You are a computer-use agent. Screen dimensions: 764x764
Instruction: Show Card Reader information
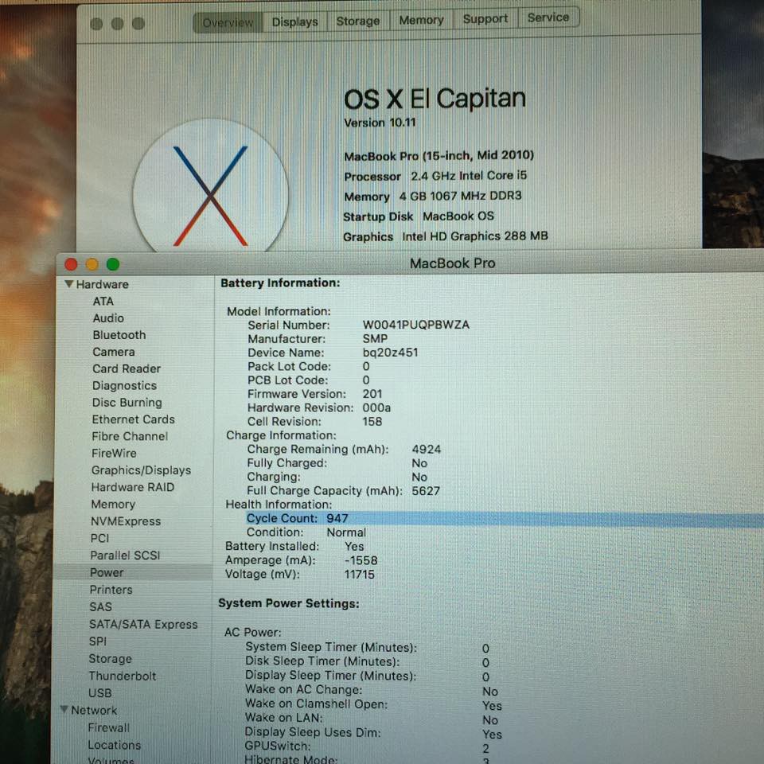click(127, 368)
